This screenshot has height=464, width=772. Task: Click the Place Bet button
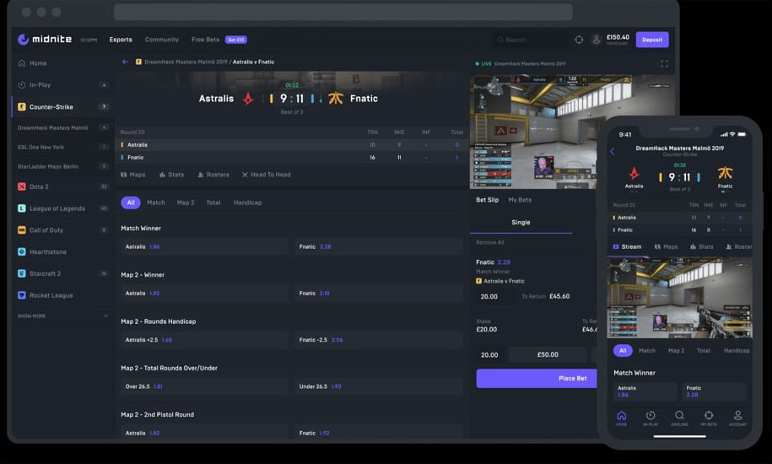pos(537,379)
